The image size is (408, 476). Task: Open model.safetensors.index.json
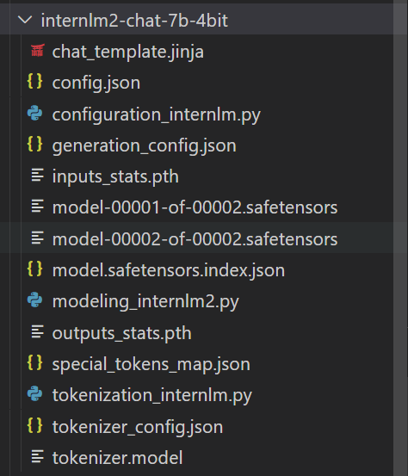[169, 270]
